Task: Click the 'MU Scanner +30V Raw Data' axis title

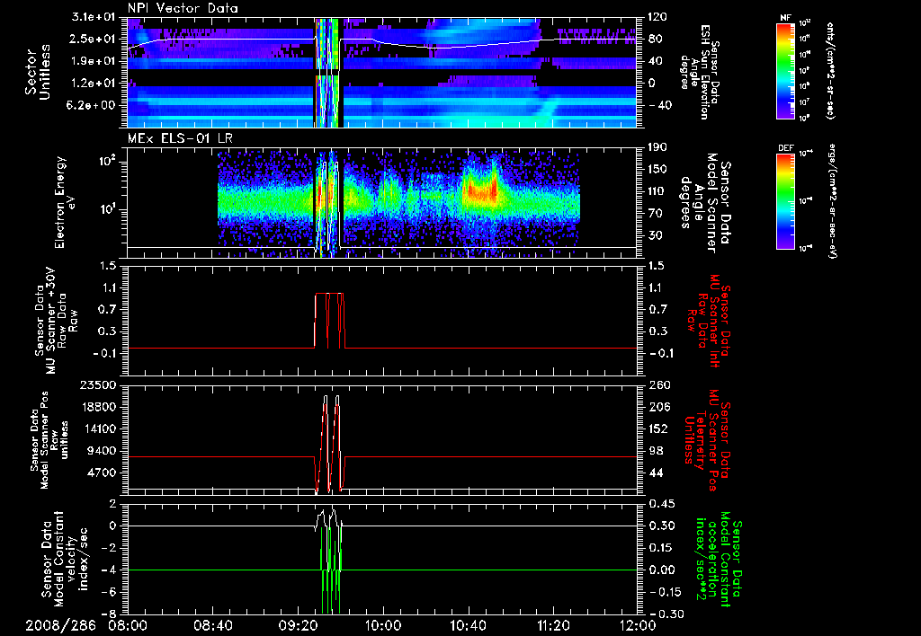Action: (55, 322)
